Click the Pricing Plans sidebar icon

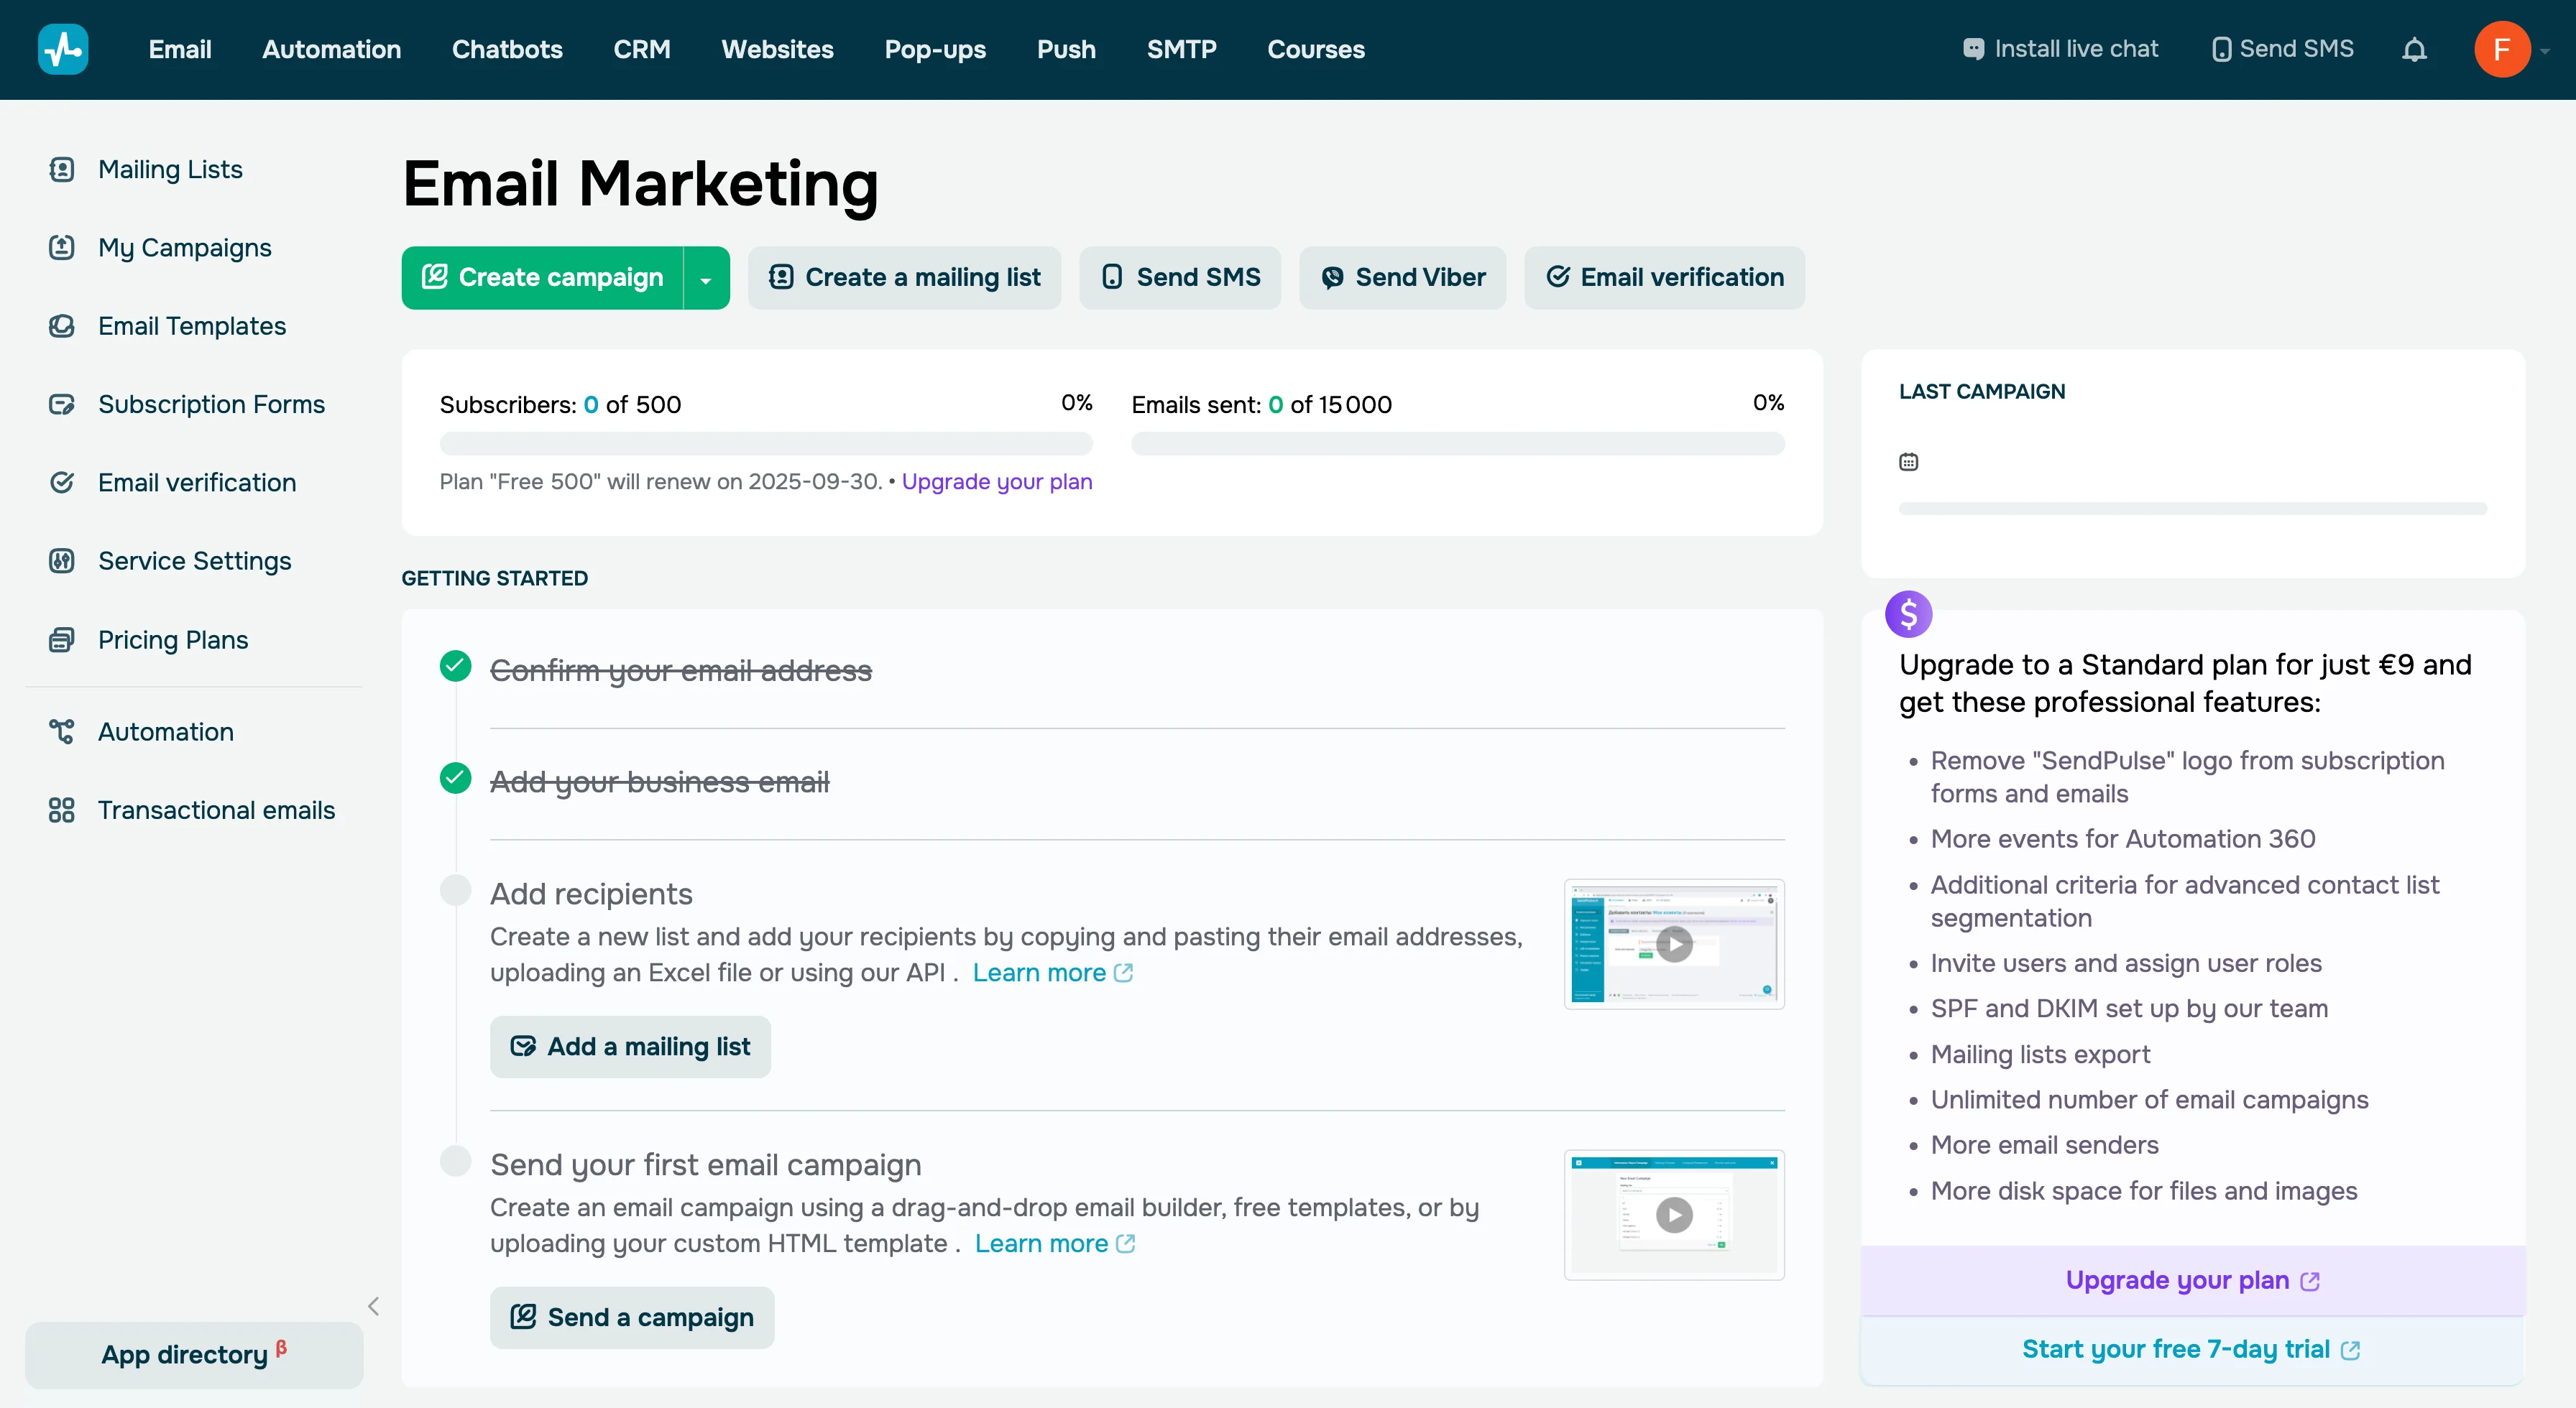click(x=62, y=639)
